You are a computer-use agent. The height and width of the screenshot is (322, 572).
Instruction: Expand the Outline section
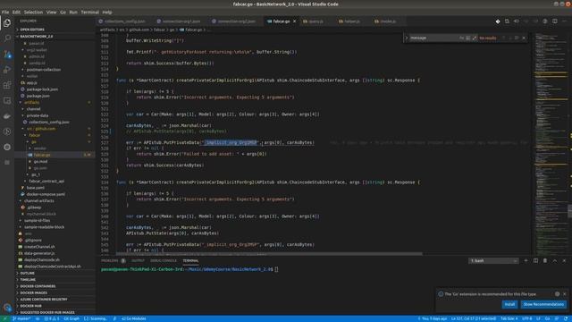[x=55, y=273]
